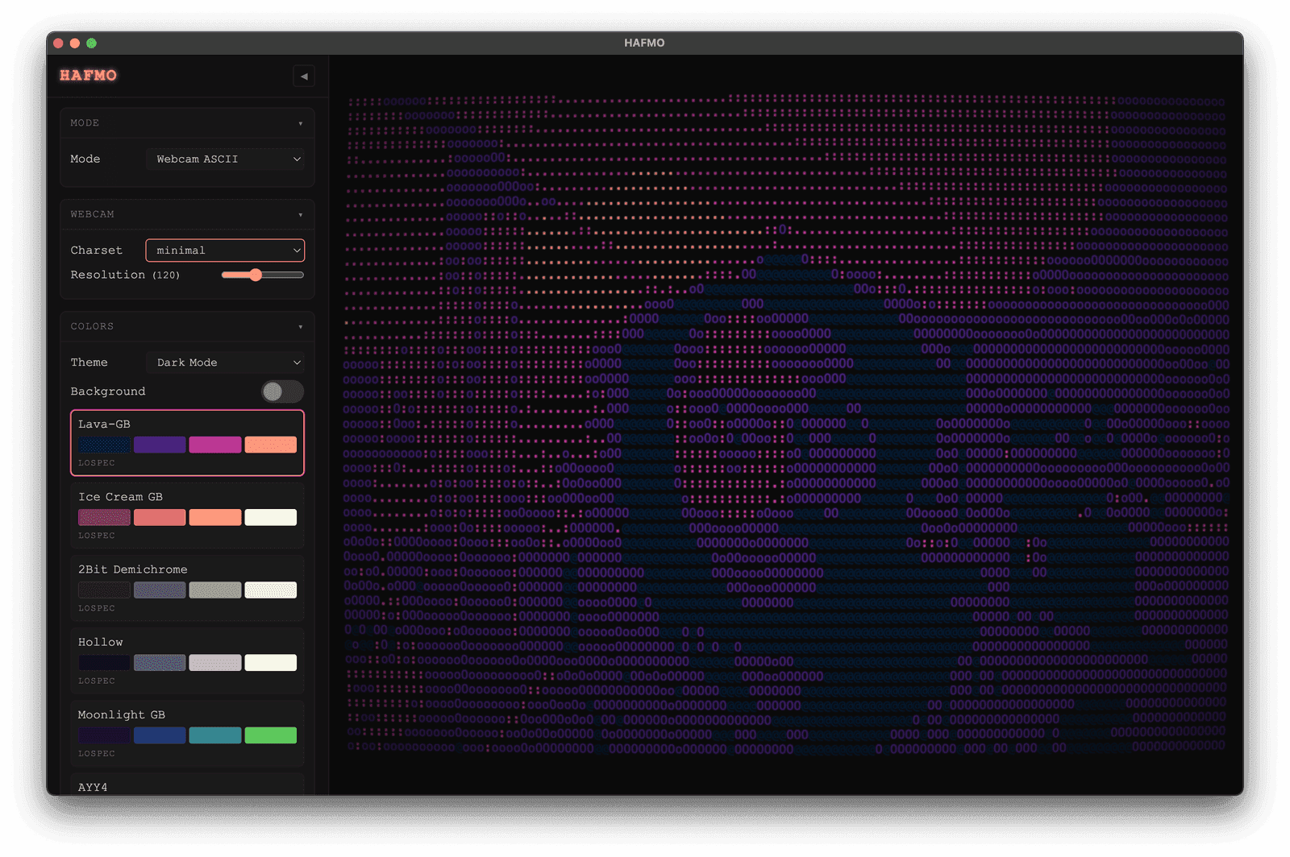Open the Mode dropdown showing Webcam ASCII
Screen dimensions: 1290x857
[225, 159]
